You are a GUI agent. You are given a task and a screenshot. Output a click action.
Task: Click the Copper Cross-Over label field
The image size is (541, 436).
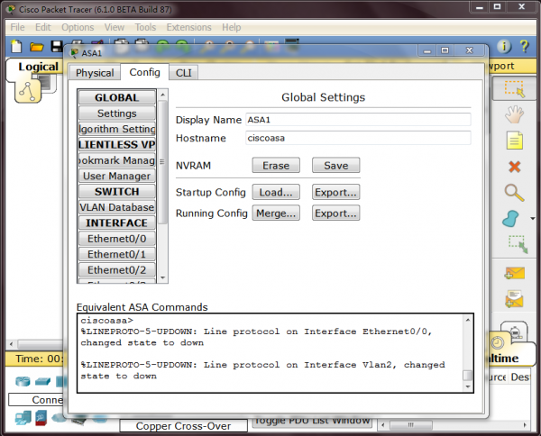[x=183, y=426]
